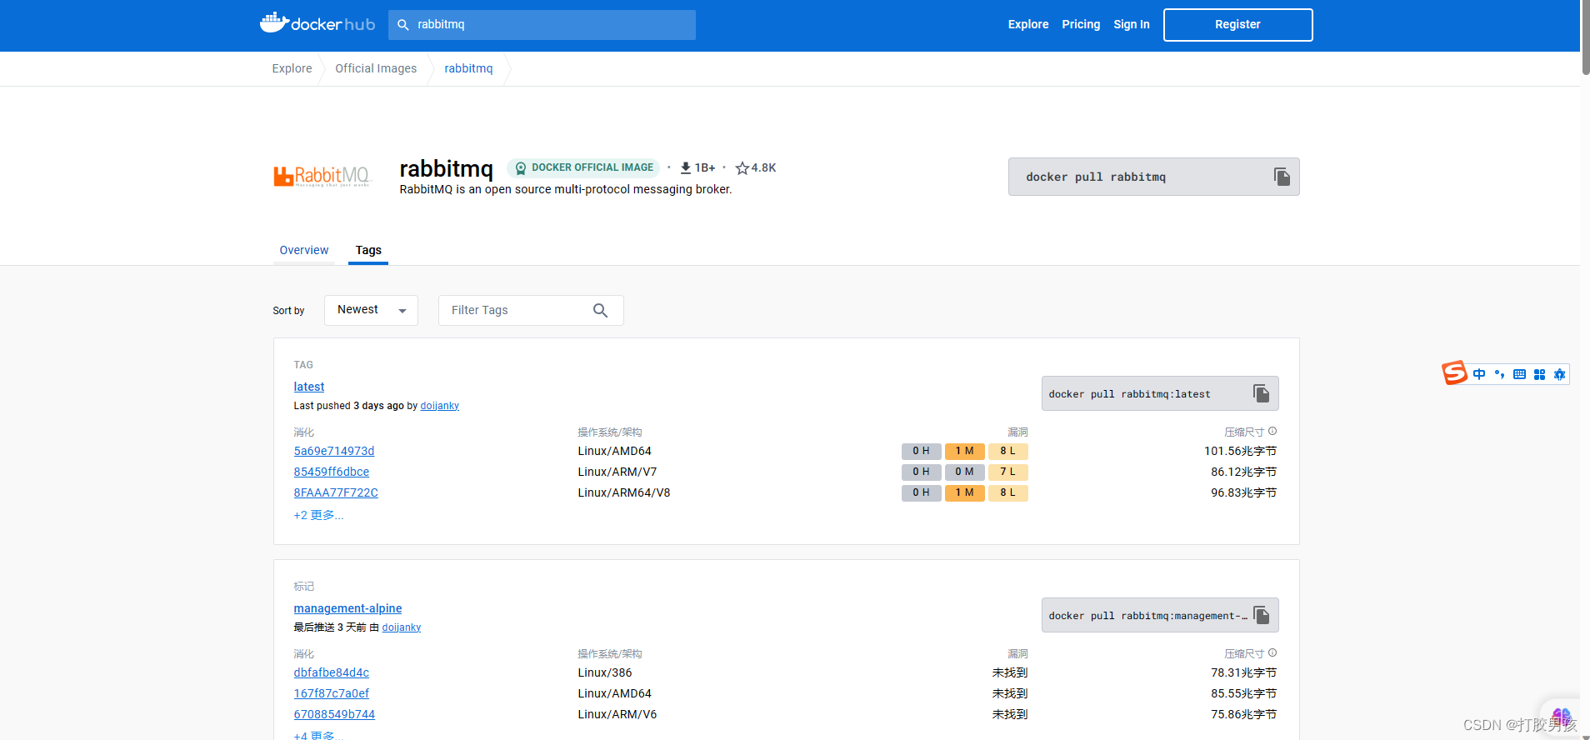Click Sign In in the top navigation
Screen dimensions: 1590x740
pos(1132,24)
